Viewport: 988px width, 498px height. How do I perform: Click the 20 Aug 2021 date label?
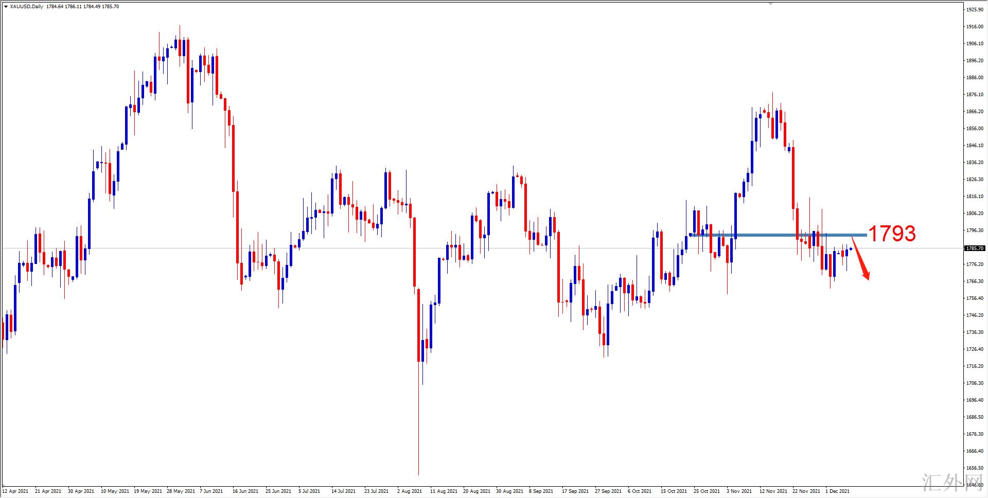pyautogui.click(x=477, y=491)
